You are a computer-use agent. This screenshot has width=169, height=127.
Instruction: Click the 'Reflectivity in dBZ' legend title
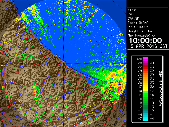click(161, 89)
